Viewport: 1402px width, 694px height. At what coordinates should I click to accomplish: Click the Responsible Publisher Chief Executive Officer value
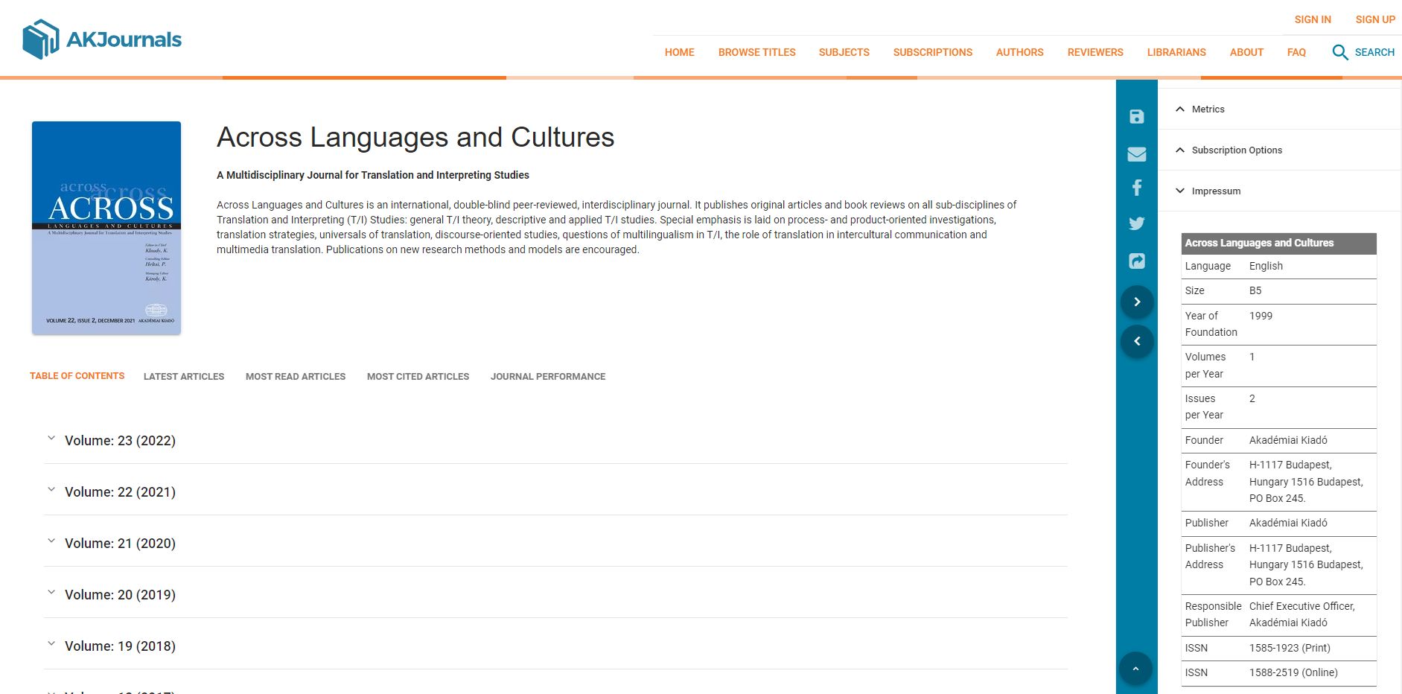(x=1302, y=614)
